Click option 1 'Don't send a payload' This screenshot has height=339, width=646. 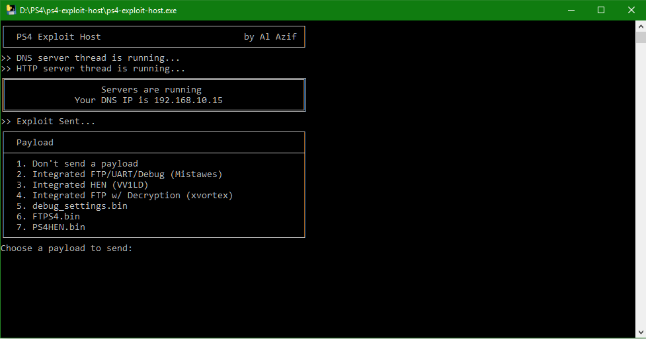point(77,163)
